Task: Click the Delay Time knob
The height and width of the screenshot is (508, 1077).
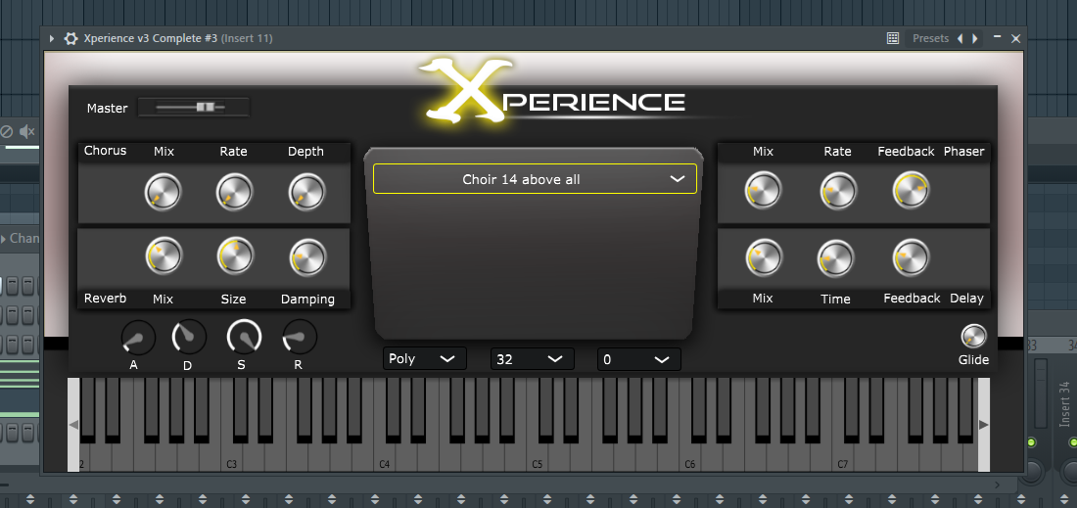Action: point(836,258)
